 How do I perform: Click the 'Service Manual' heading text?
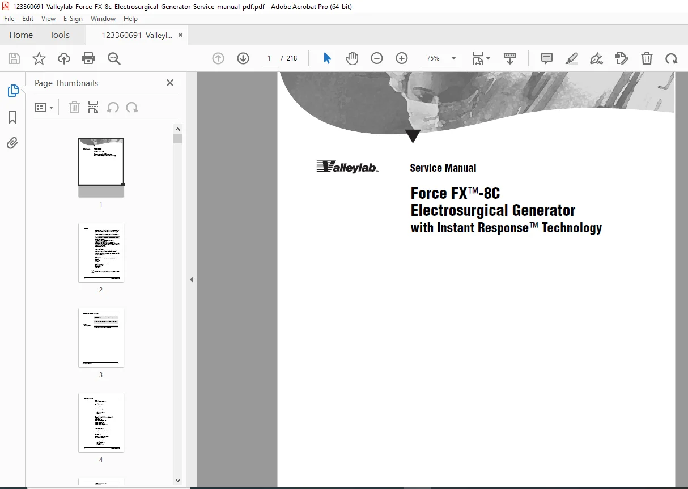[x=443, y=168]
